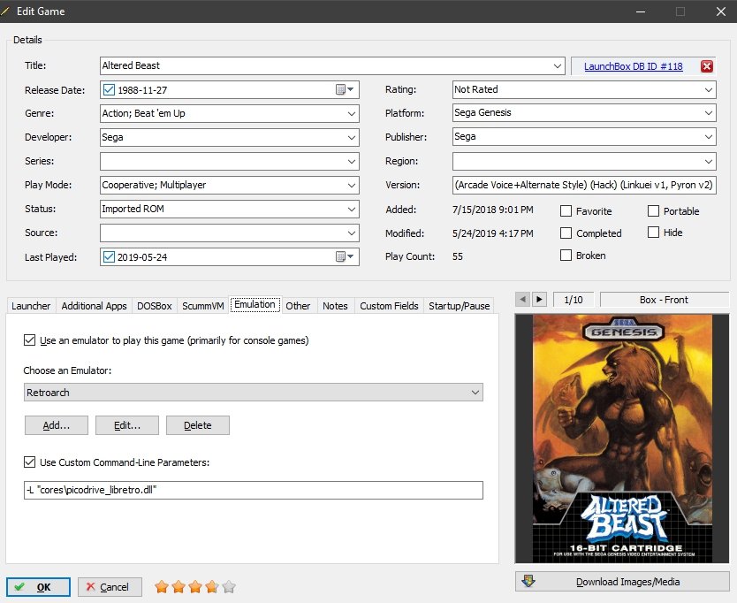Image resolution: width=737 pixels, height=603 pixels.
Task: Switch to the DOSBox tab
Action: click(x=154, y=306)
